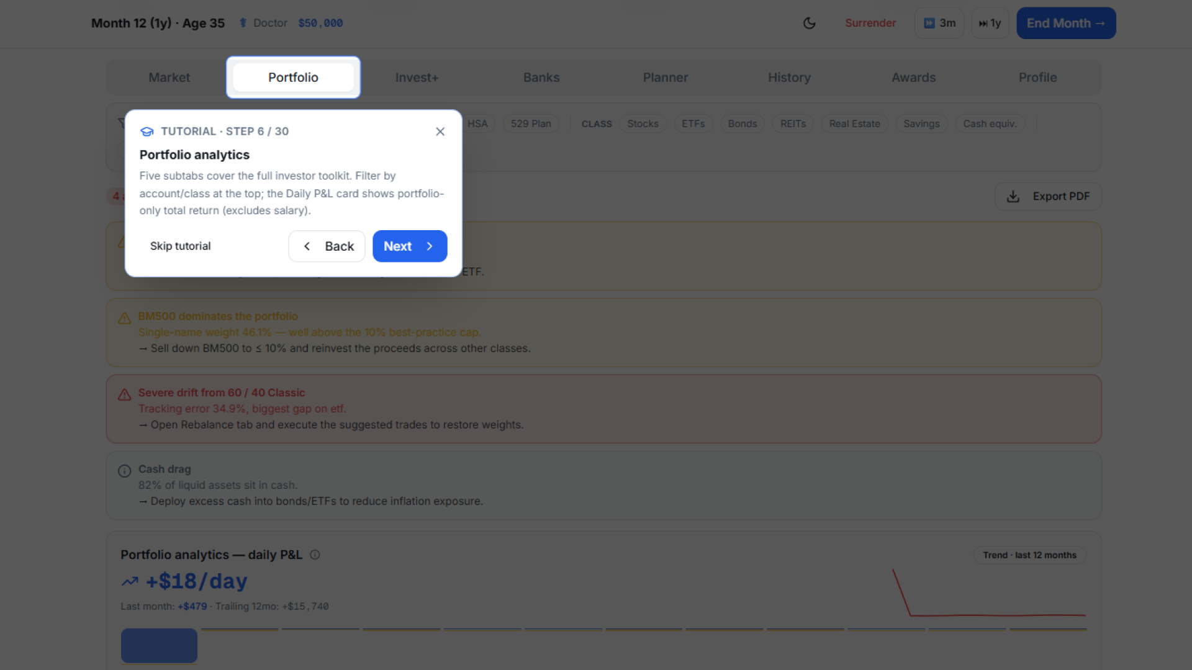Click BM500 dominates warning triangle icon
Viewport: 1192px width, 670px height.
coord(125,318)
